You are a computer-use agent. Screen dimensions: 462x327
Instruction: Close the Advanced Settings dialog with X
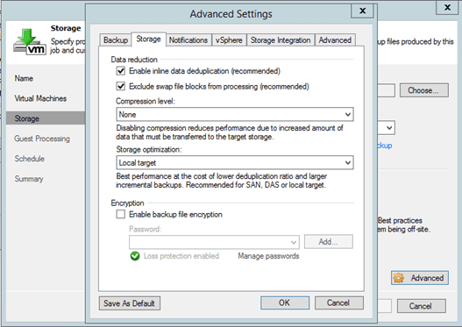point(362,11)
